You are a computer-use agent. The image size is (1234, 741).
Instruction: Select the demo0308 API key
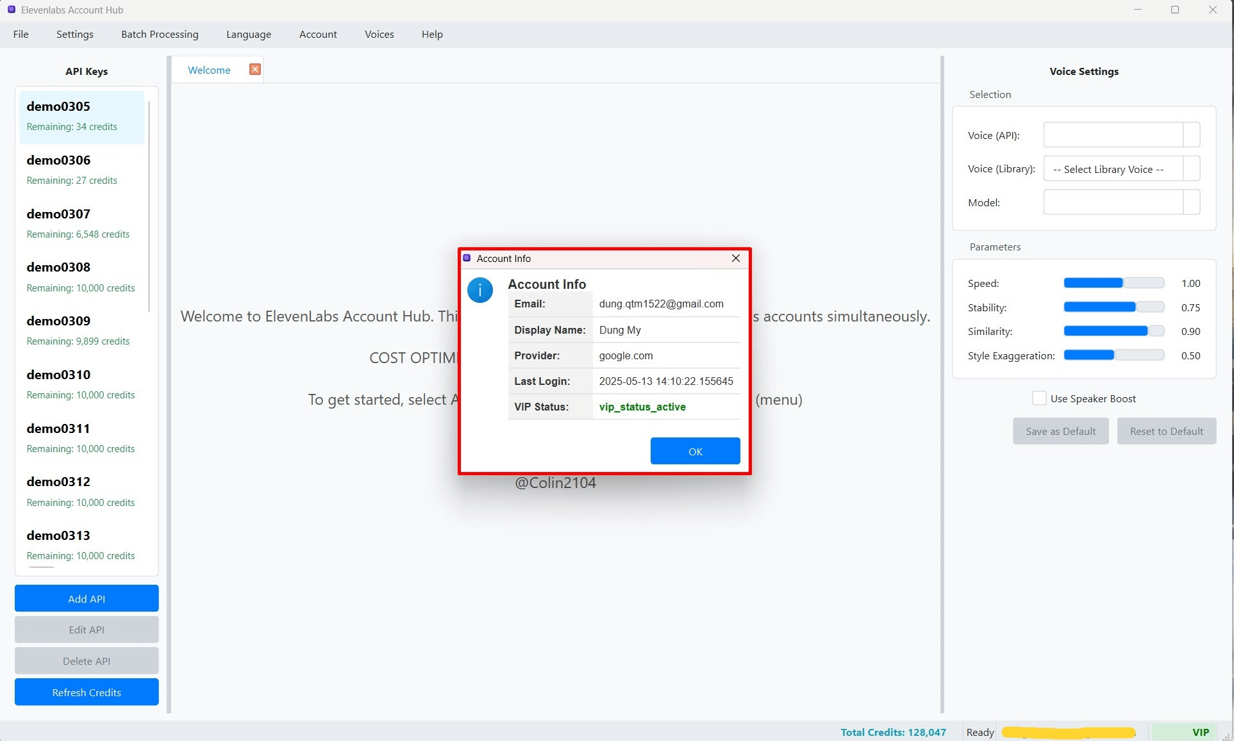pyautogui.click(x=81, y=277)
